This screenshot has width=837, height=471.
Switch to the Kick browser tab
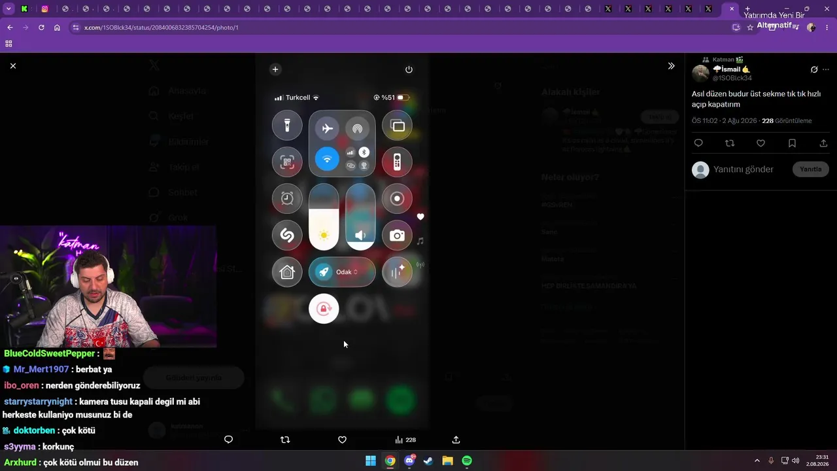pyautogui.click(x=25, y=9)
